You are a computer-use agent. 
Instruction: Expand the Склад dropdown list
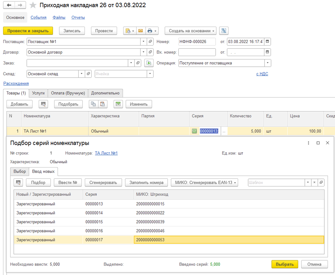[82, 74]
